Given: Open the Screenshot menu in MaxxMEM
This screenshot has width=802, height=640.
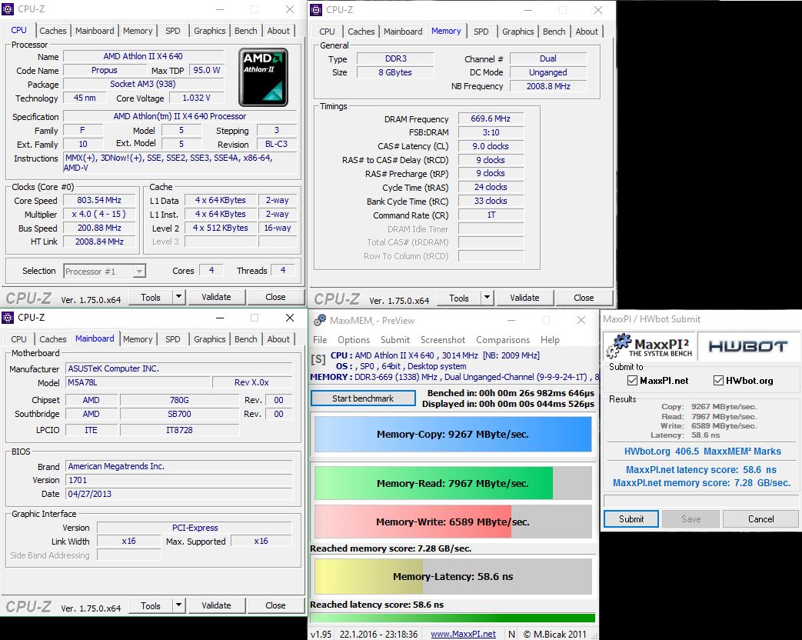Looking at the screenshot, I should (x=443, y=340).
